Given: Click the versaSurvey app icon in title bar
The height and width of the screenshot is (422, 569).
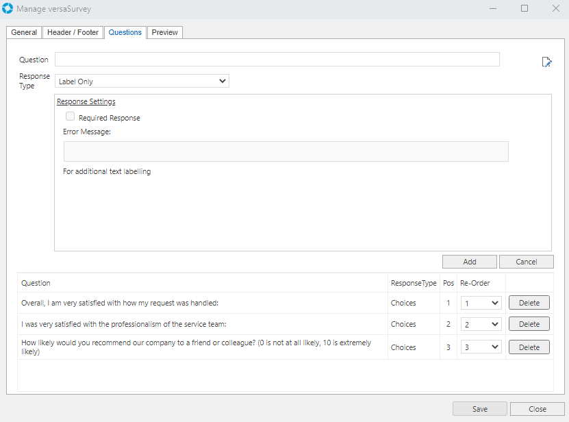Looking at the screenshot, I should [8, 9].
